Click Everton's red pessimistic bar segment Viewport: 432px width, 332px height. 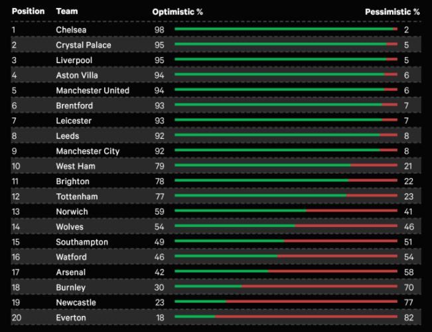(305, 317)
